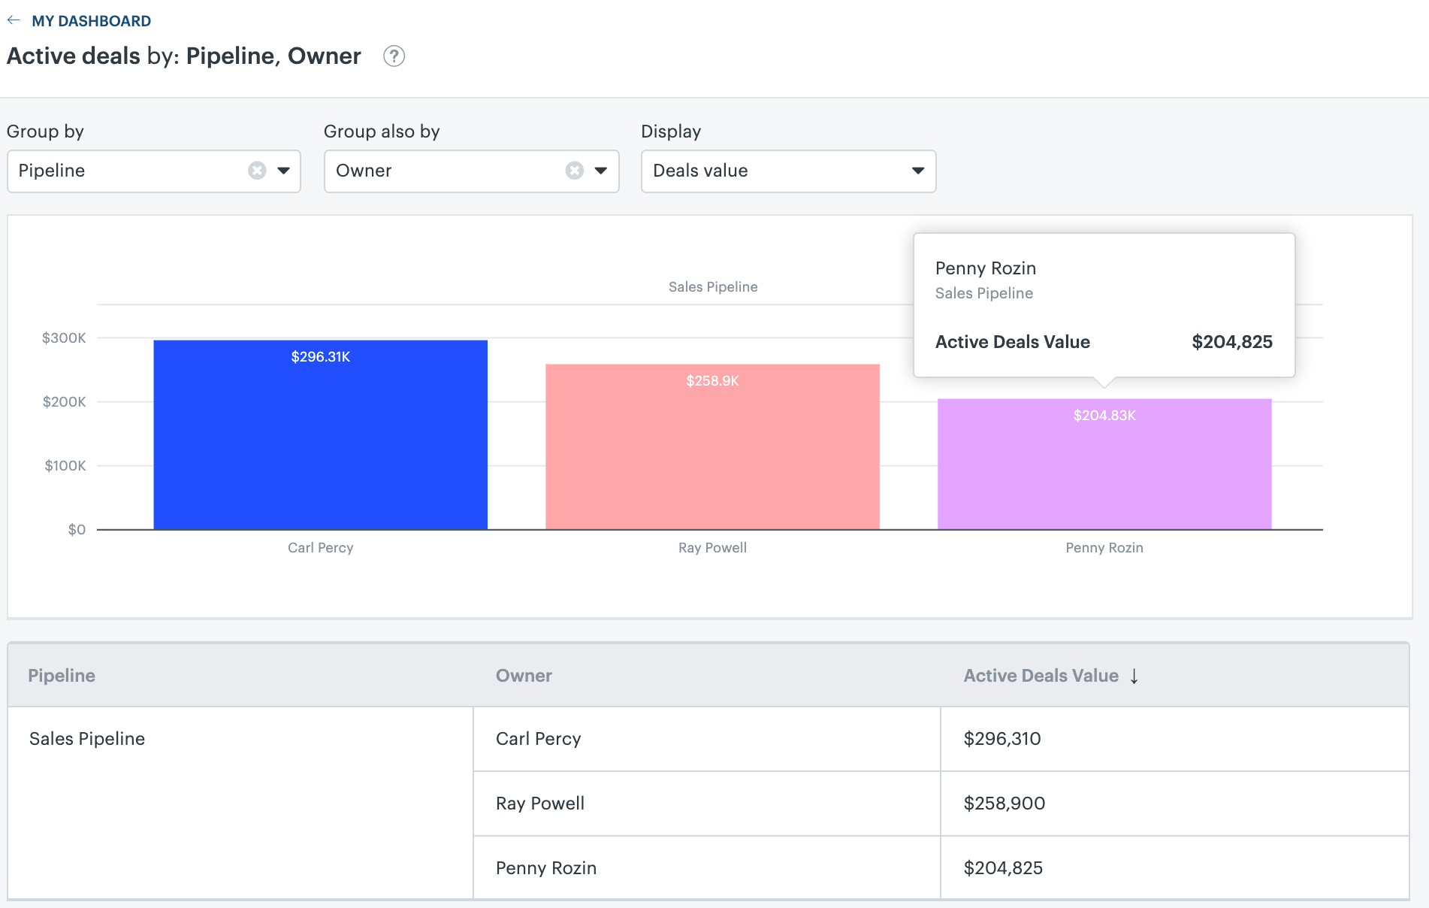
Task: Select Carl Percy's blue bar
Action: point(320,434)
